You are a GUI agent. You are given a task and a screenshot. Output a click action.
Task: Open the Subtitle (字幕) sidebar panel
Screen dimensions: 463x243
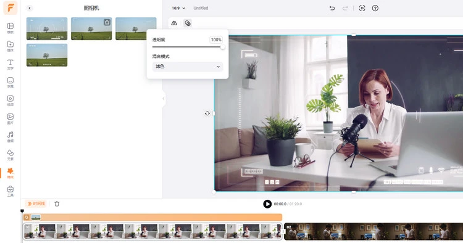pos(10,82)
